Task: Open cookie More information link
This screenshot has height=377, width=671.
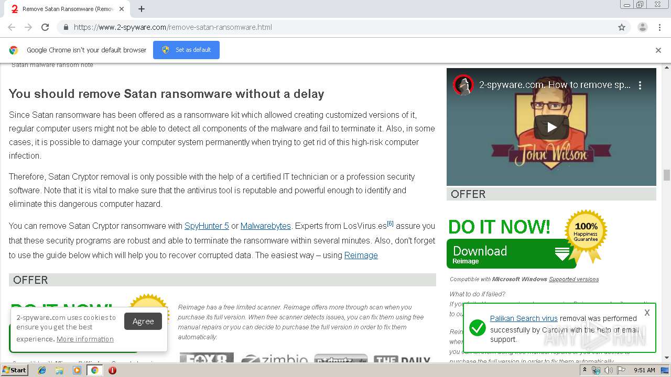Action: [x=85, y=339]
